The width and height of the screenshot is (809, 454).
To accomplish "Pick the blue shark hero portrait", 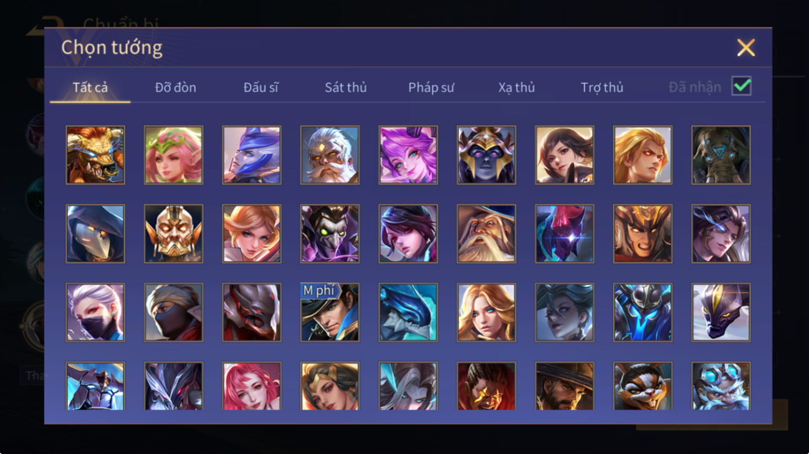I will [408, 313].
